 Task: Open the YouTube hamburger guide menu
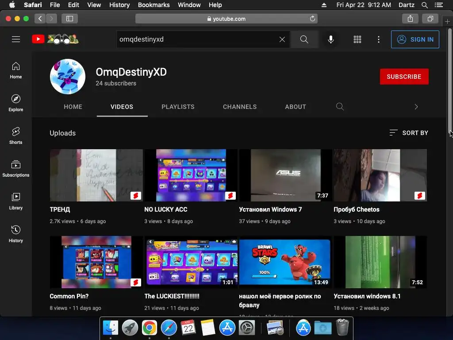tap(16, 39)
